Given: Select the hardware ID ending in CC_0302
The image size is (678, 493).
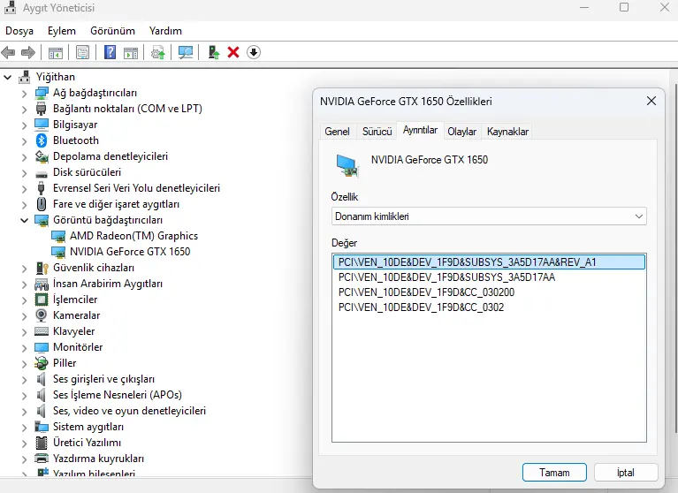Looking at the screenshot, I should tap(489, 307).
